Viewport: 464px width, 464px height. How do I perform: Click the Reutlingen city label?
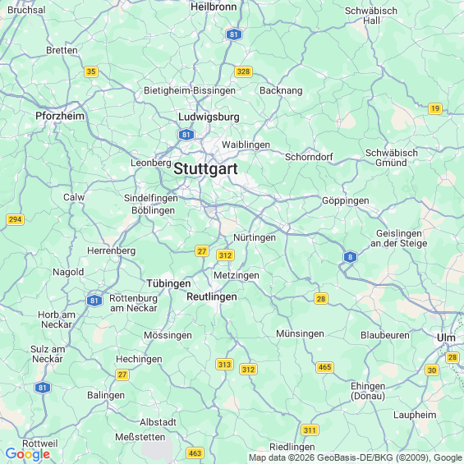(x=212, y=296)
